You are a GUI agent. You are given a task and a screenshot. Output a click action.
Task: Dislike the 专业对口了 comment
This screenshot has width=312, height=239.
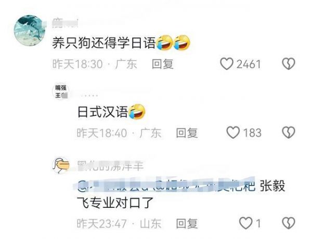289,223
